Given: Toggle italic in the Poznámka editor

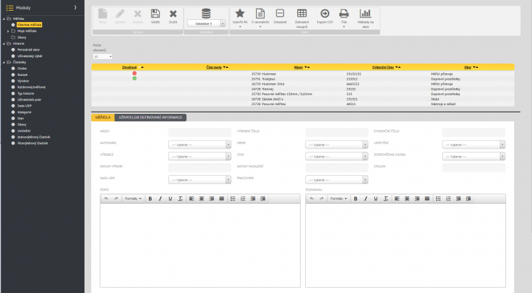Looking at the screenshot, I should coord(366,198).
